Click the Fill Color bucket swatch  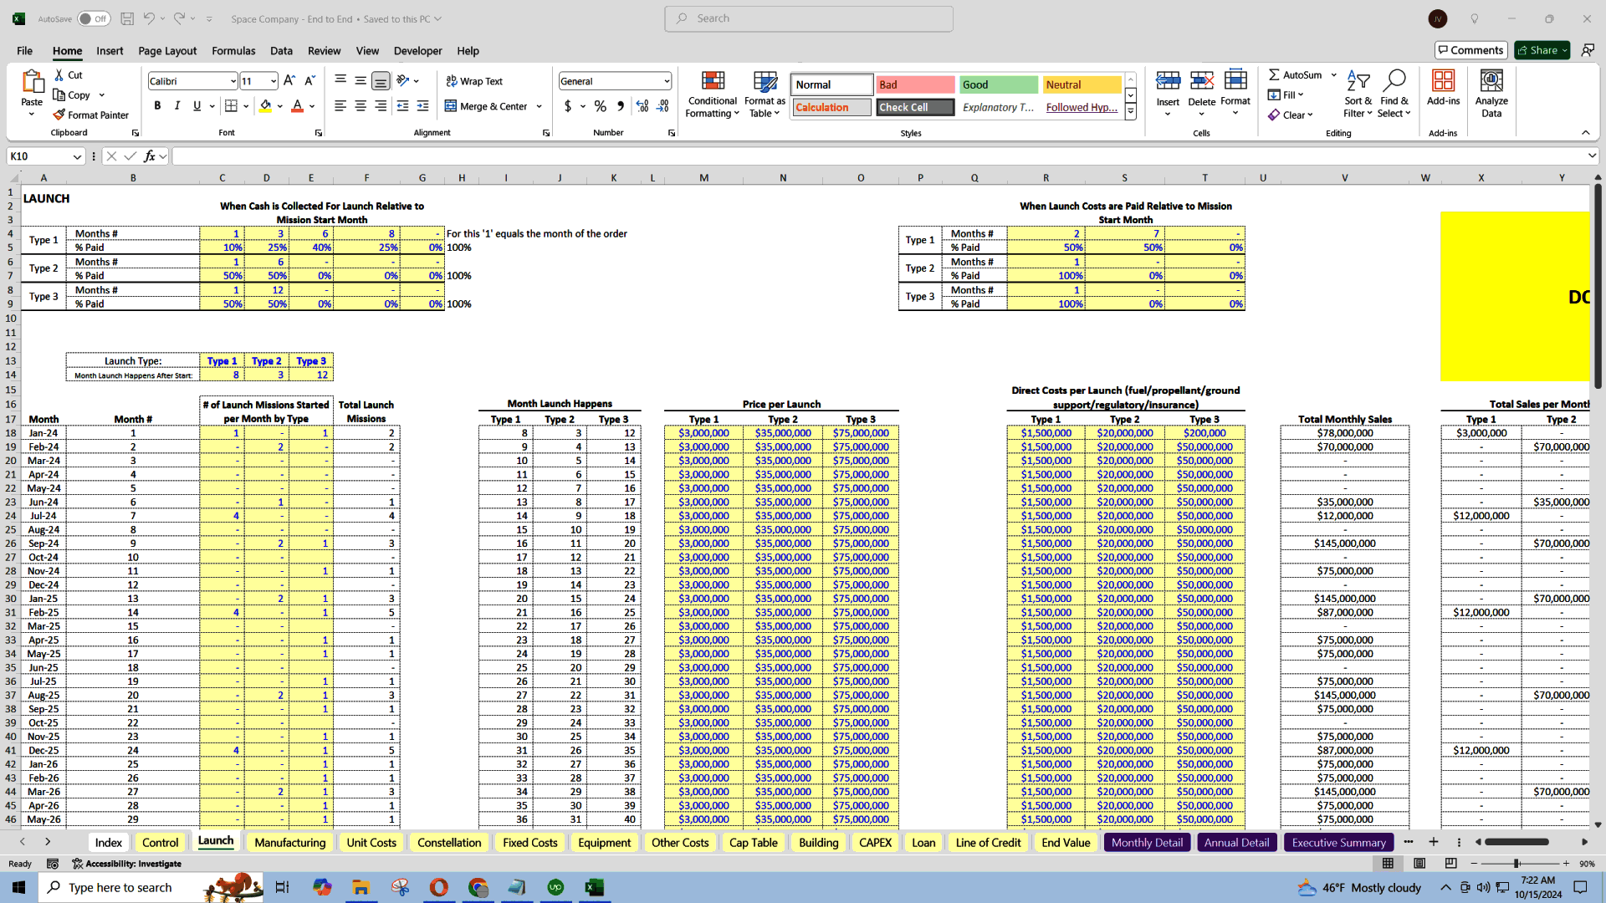[265, 106]
